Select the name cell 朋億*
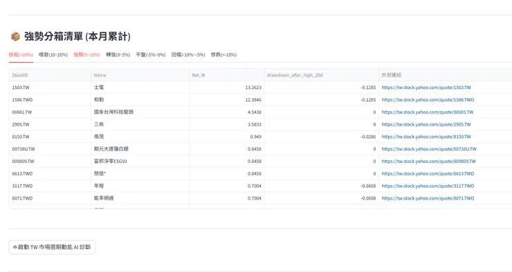512x272 pixels. click(140, 173)
